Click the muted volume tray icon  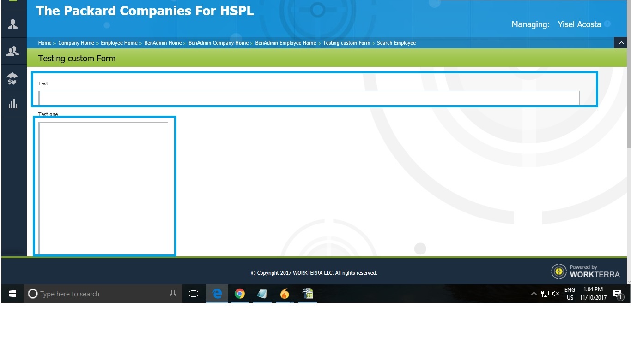coord(556,294)
